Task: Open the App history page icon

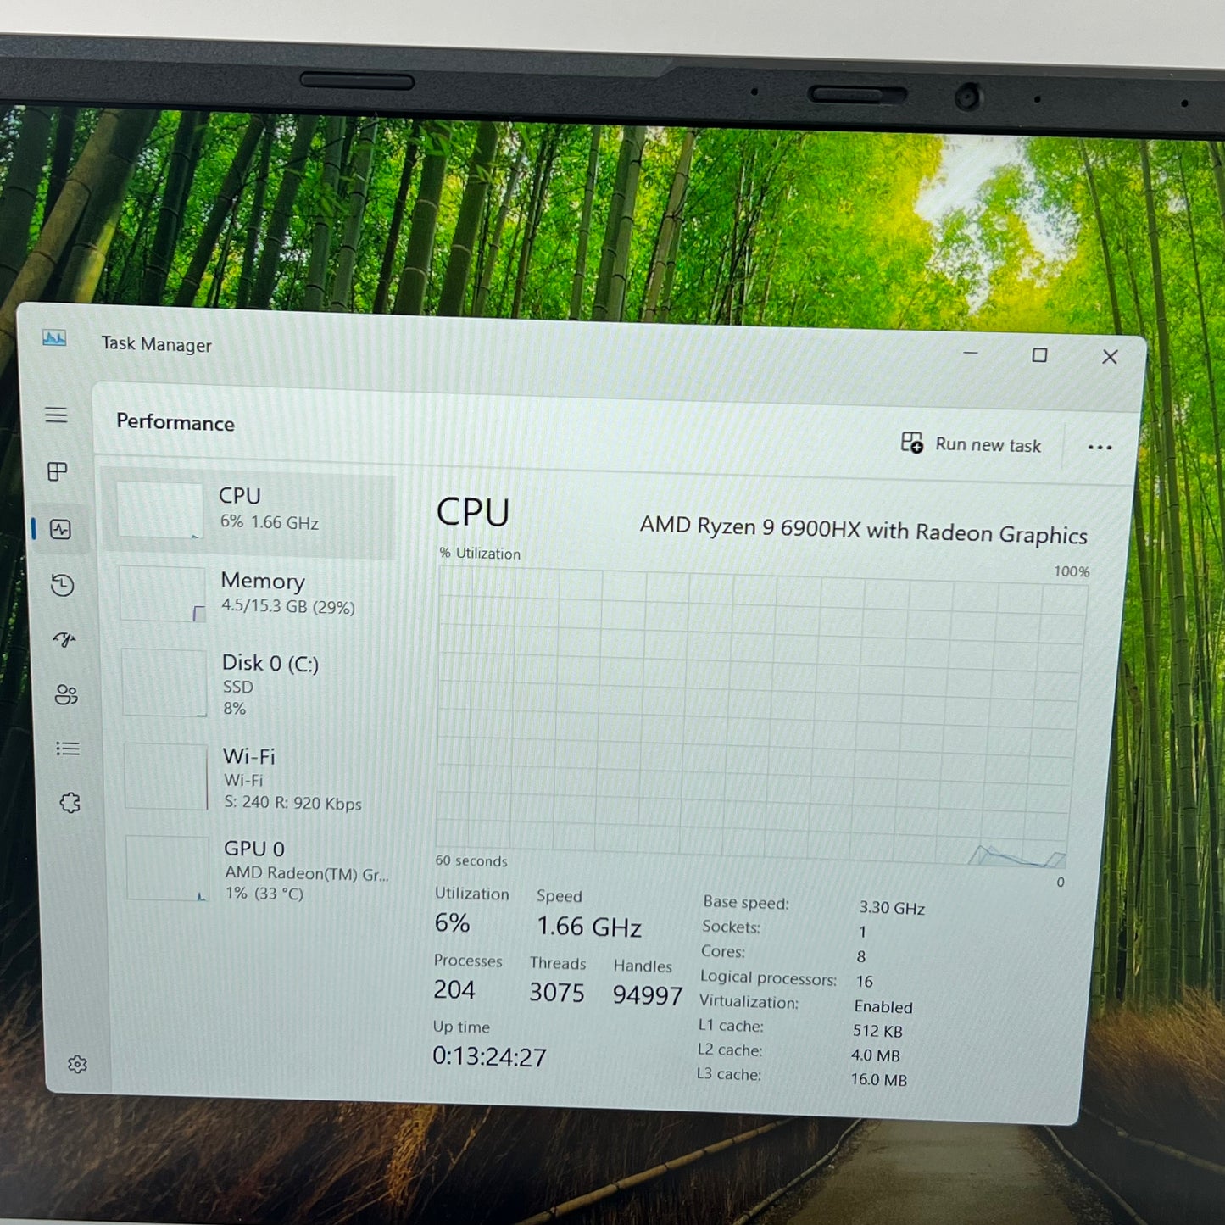Action: (x=63, y=585)
